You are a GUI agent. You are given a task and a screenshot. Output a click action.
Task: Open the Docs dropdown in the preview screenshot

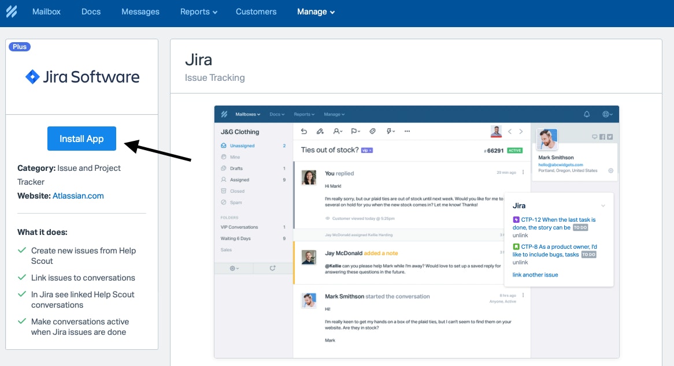point(277,114)
